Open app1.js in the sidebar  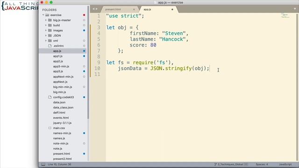point(58,56)
